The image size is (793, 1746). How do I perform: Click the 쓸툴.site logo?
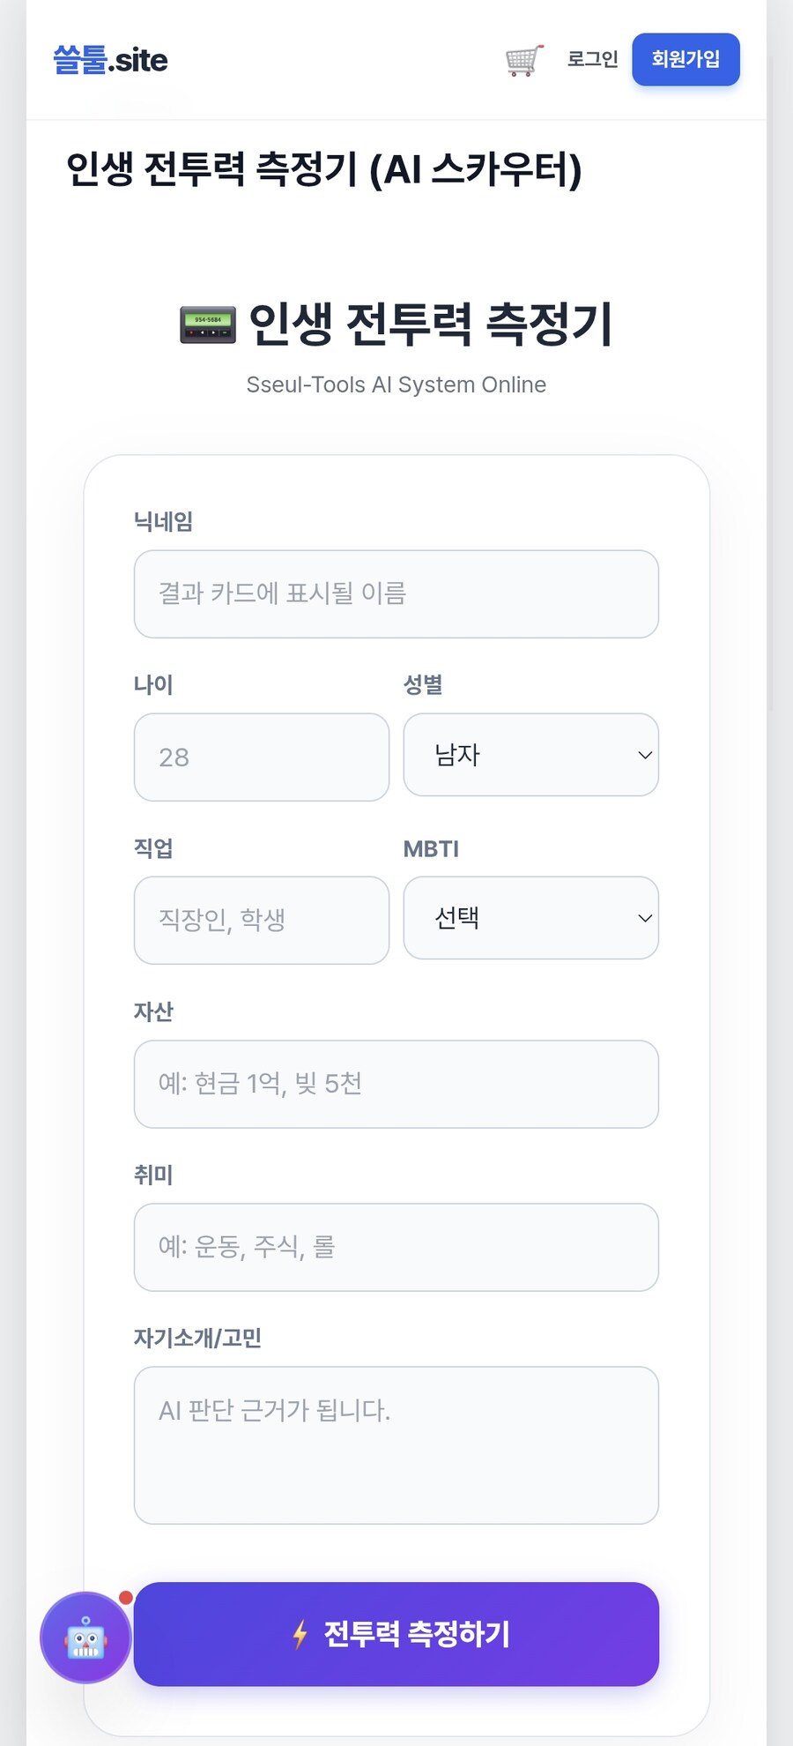tap(109, 60)
